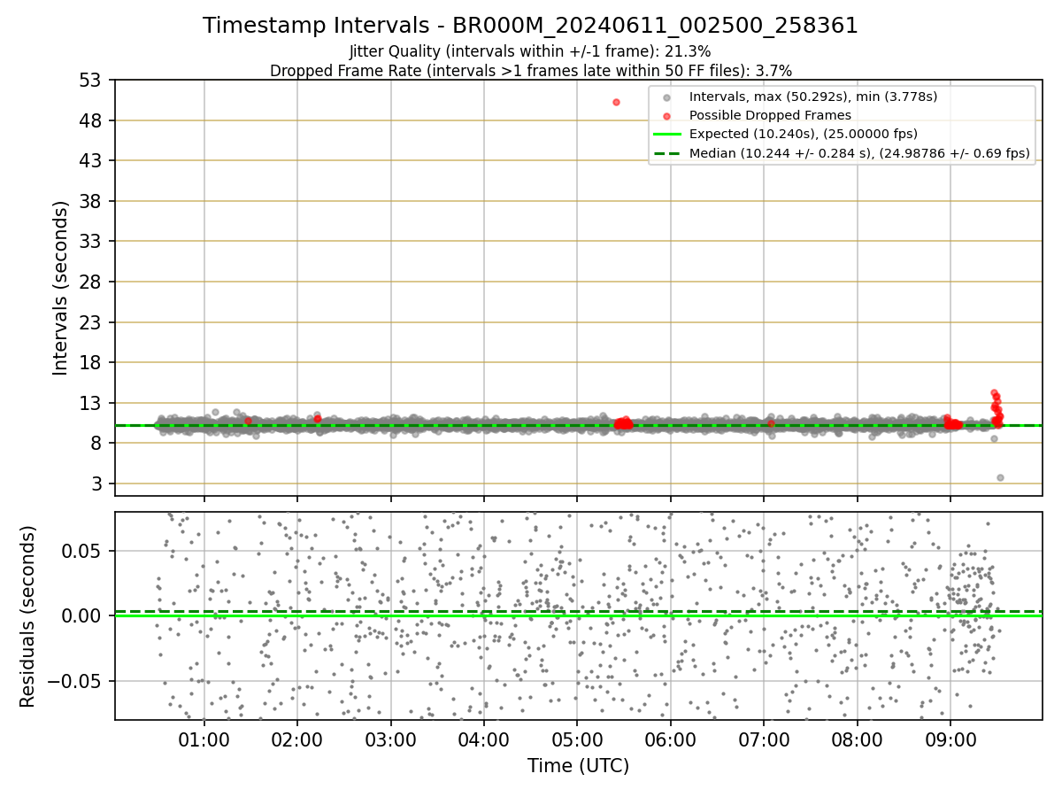Click the dashed green line sample in legend
This screenshot has width=1062, height=797.
point(667,153)
